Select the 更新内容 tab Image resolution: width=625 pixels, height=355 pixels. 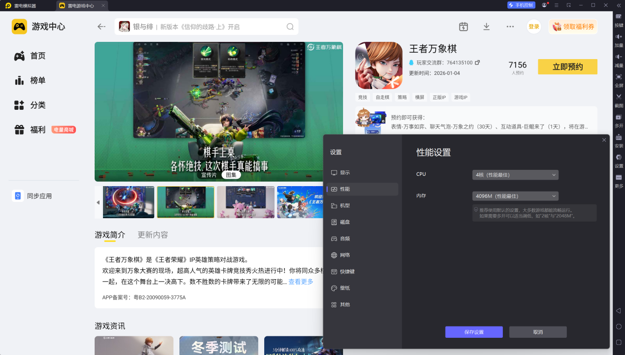(153, 235)
